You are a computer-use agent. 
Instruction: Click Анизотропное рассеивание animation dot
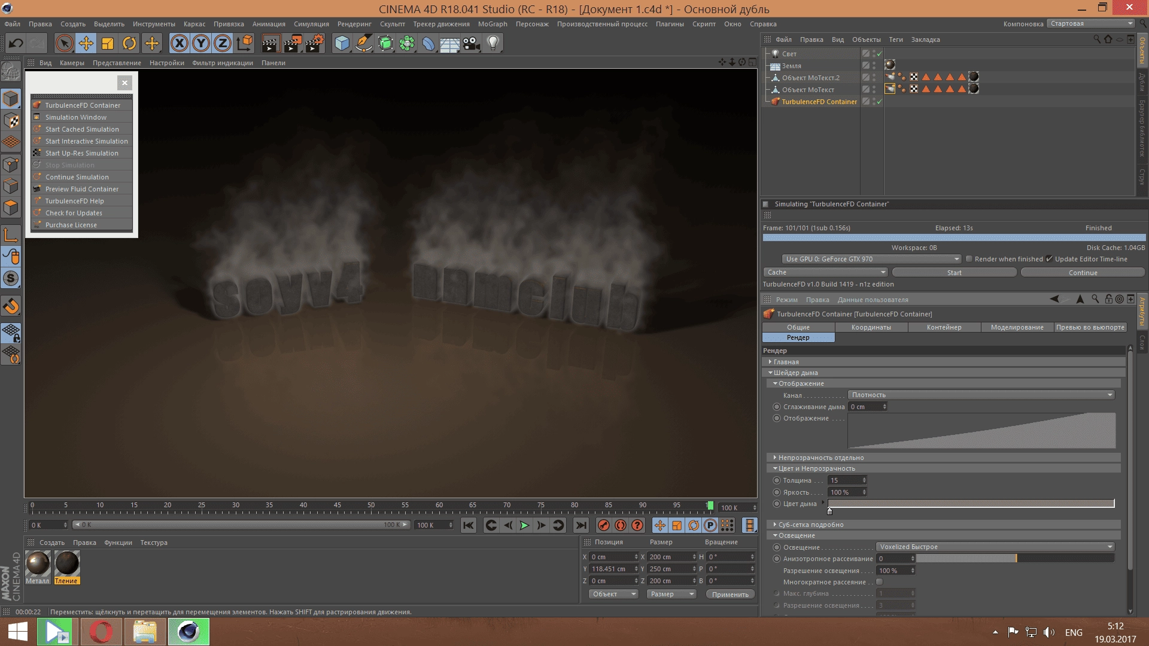777,559
